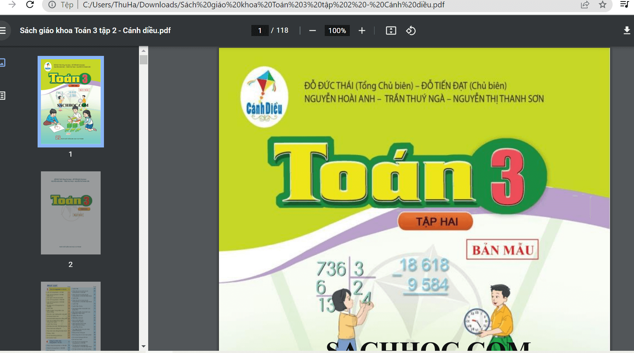This screenshot has height=353, width=634.
Task: Click the page label '1' under thumbnail
Action: click(x=70, y=154)
